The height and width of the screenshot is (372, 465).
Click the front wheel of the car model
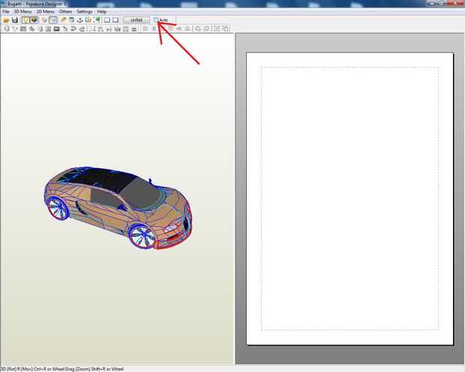[142, 236]
